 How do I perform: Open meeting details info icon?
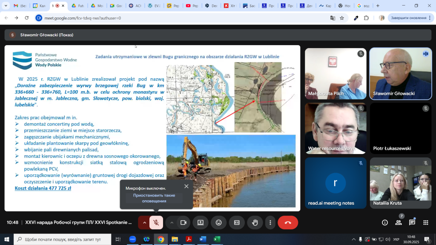pos(385,222)
